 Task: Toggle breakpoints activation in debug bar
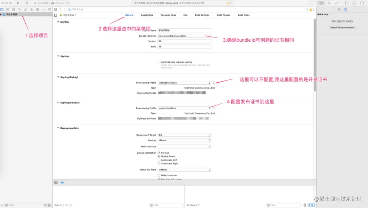point(62,182)
